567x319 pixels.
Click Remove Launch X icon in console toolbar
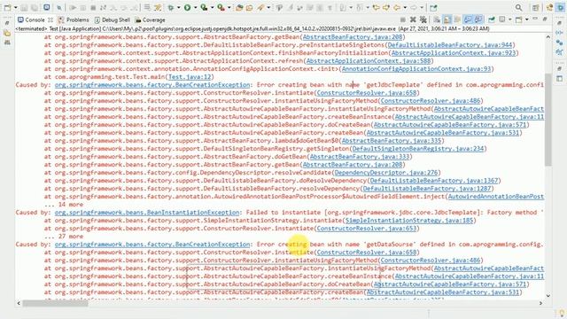pos(413,19)
